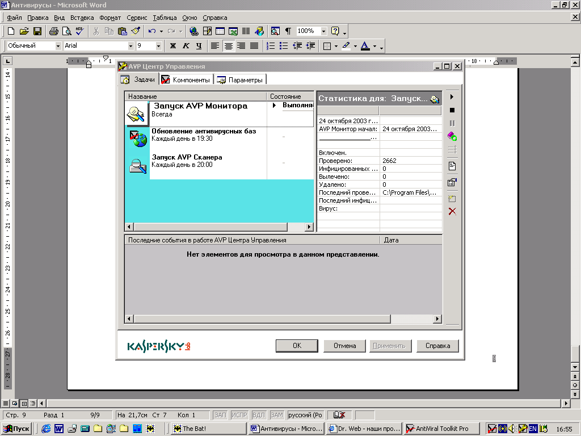The height and width of the screenshot is (436, 581).
Task: Justify text alignment
Action: pos(254,45)
